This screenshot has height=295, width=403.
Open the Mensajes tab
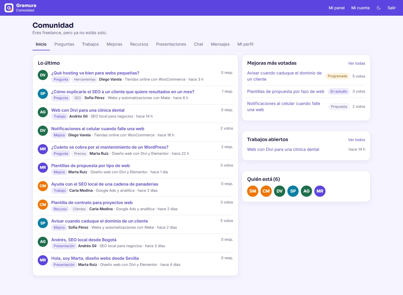(220, 44)
